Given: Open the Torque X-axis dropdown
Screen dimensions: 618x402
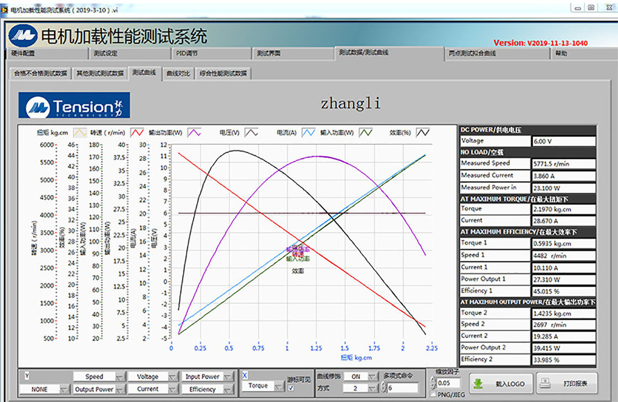Looking at the screenshot, I should point(279,386).
